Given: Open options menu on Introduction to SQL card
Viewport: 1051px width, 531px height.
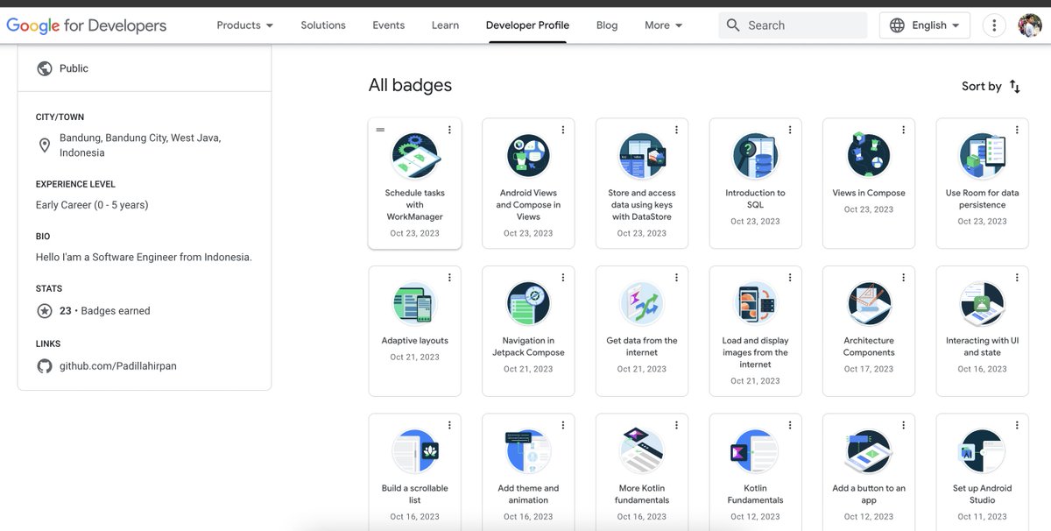Looking at the screenshot, I should (x=790, y=130).
